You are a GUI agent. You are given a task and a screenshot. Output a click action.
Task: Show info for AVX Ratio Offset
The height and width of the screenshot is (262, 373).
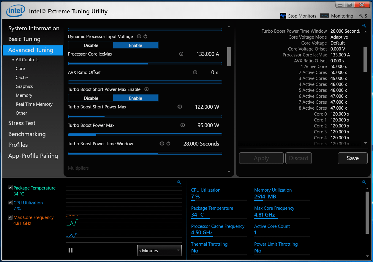click(x=195, y=72)
